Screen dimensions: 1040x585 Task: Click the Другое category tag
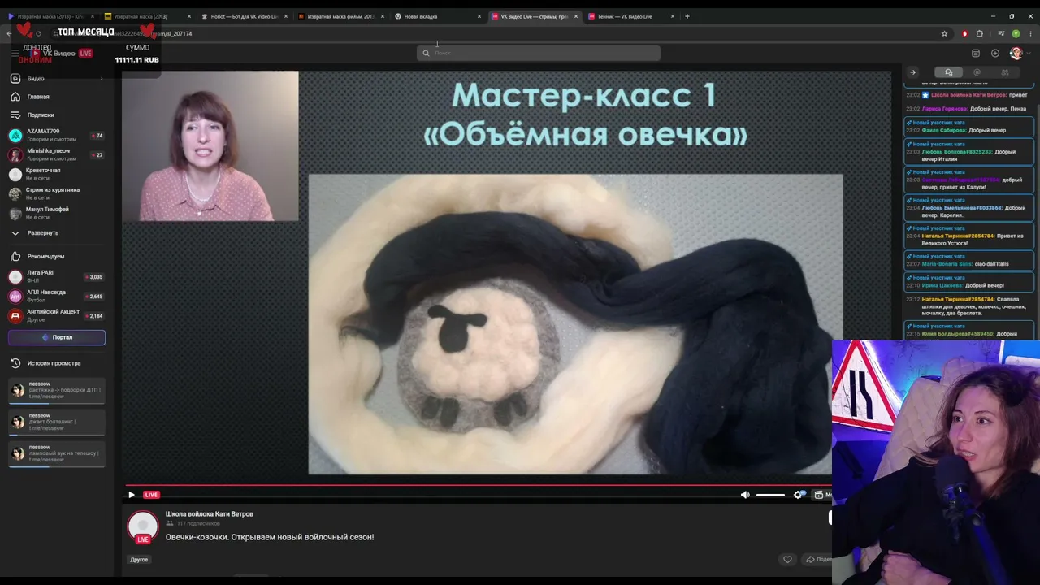[139, 560]
